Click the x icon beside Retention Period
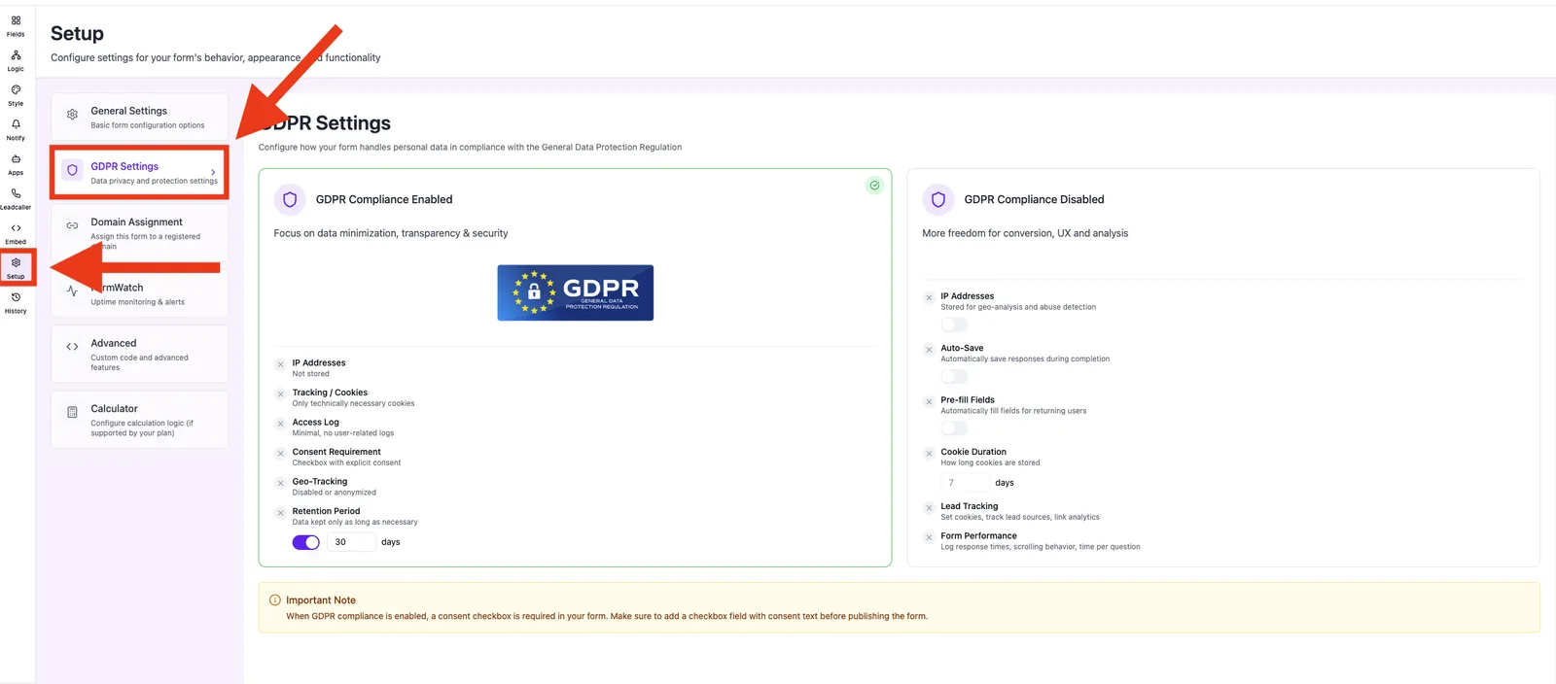The width and height of the screenshot is (1556, 684). click(x=280, y=513)
